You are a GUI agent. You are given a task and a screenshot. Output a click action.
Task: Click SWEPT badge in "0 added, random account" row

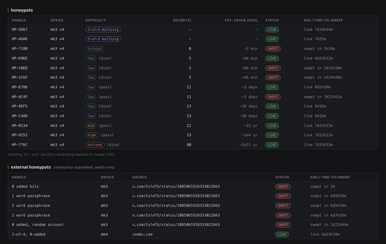coord(283,225)
